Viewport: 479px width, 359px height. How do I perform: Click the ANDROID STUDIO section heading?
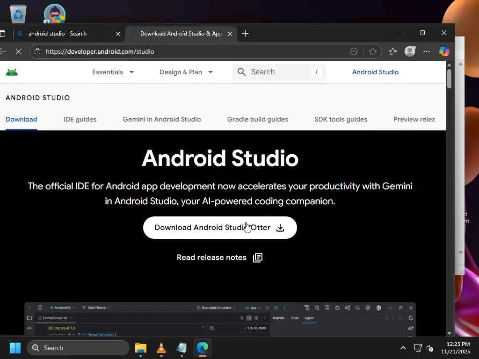pos(38,98)
